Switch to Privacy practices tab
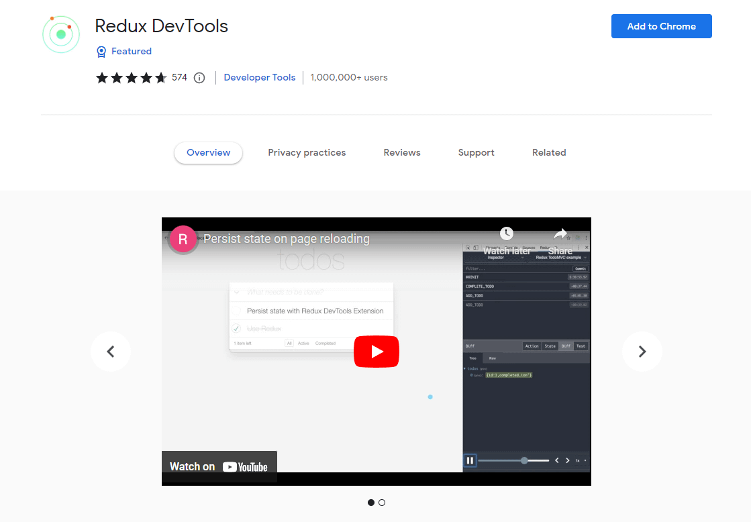 click(x=307, y=153)
